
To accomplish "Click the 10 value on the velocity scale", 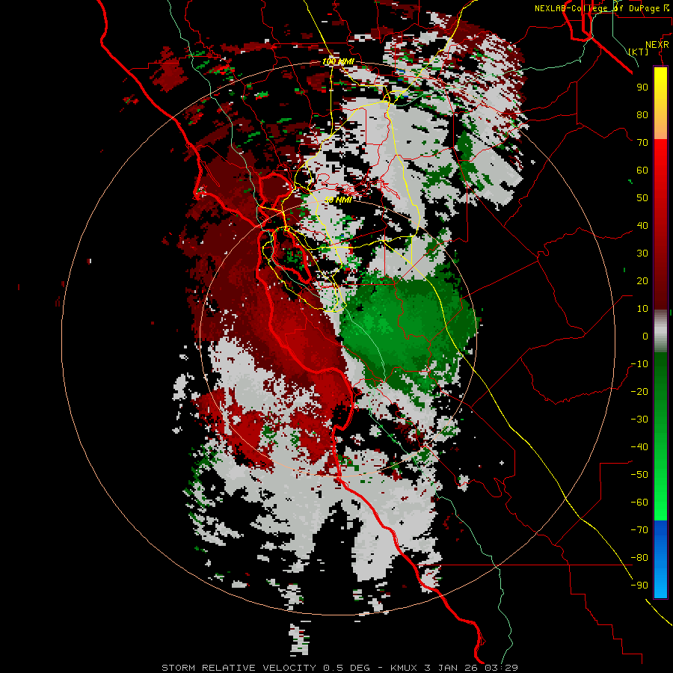I will click(x=642, y=309).
